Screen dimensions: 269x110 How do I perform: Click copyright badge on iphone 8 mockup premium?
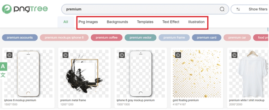click(9, 55)
